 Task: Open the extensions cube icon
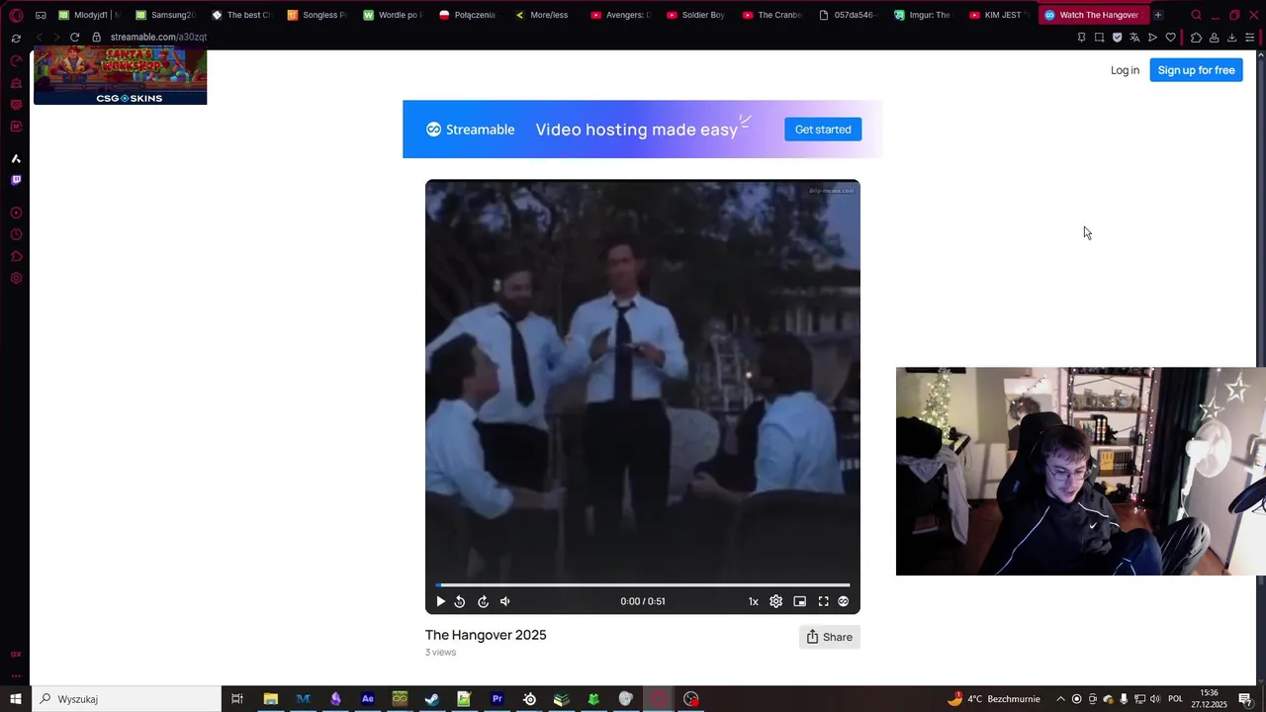[x=1196, y=37]
